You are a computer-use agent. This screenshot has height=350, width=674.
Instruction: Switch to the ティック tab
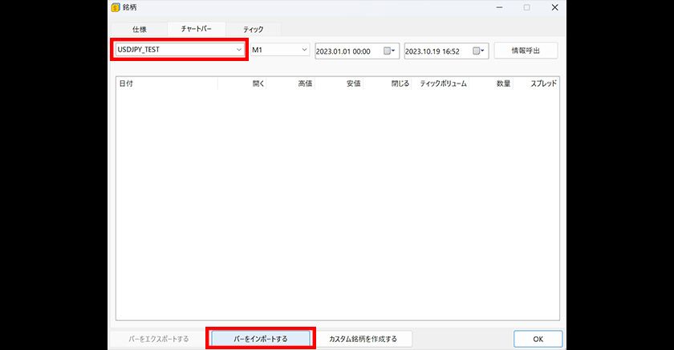(254, 29)
